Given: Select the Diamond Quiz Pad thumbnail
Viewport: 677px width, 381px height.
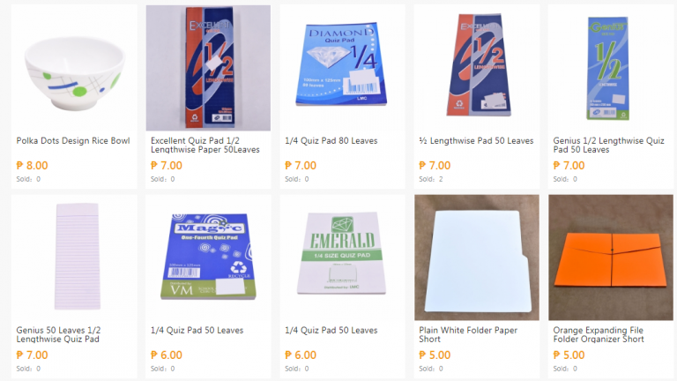Looking at the screenshot, I should 342,68.
